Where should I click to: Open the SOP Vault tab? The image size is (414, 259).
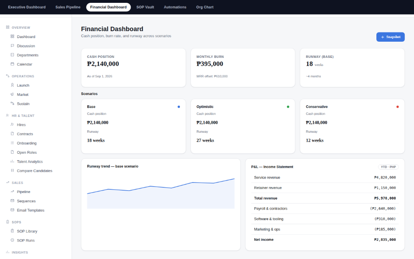145,7
